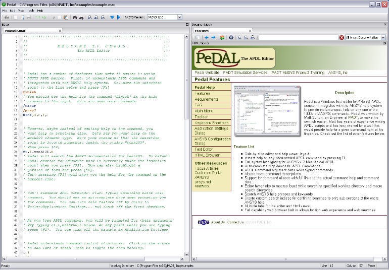Click the About Us footer link

click(x=218, y=222)
